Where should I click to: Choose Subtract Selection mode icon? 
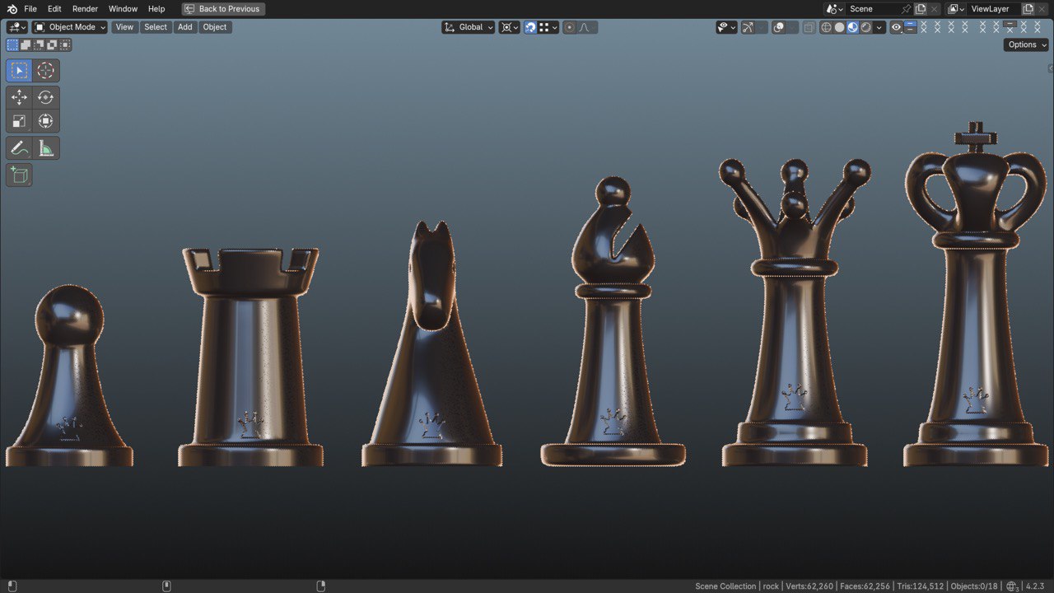pyautogui.click(x=39, y=44)
